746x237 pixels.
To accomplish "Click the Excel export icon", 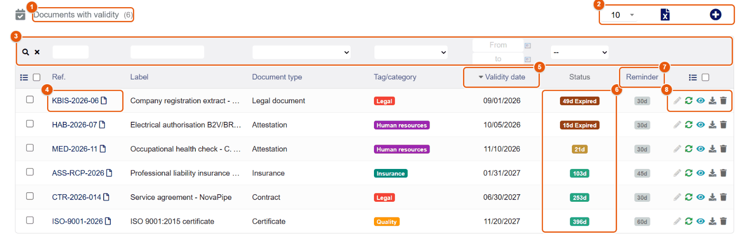I will pos(666,15).
